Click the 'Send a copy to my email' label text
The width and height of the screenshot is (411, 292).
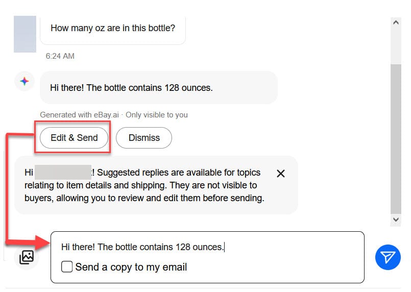point(131,267)
